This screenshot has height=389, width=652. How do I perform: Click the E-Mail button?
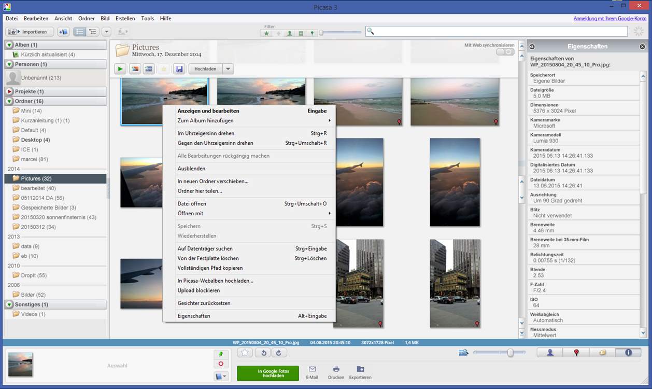[312, 372]
